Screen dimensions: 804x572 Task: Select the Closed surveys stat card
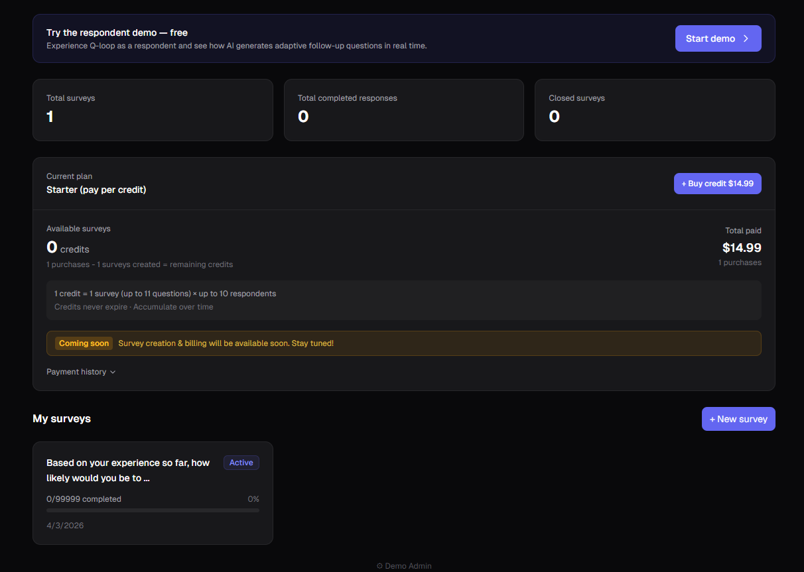pos(655,110)
